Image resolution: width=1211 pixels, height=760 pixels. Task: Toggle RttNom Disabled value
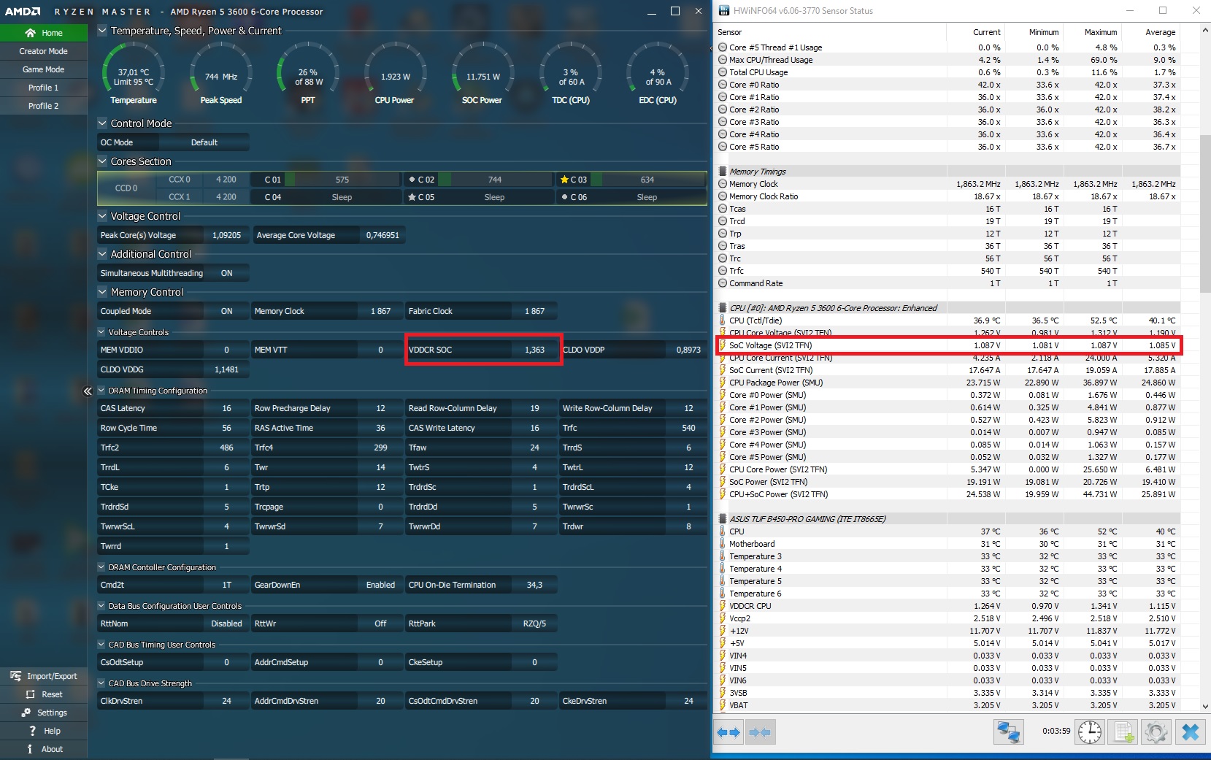coord(226,623)
